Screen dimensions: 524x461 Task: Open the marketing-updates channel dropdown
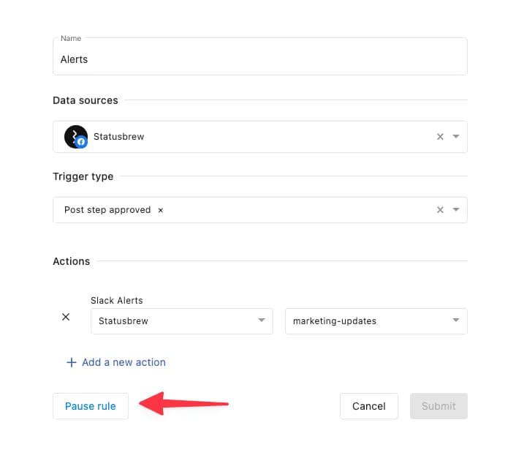[x=376, y=321]
